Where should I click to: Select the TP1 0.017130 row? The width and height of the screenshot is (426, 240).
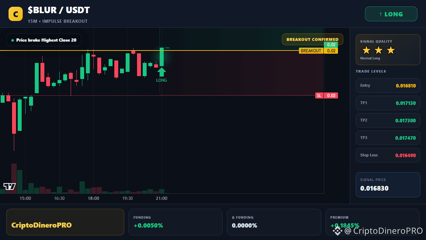tap(388, 103)
